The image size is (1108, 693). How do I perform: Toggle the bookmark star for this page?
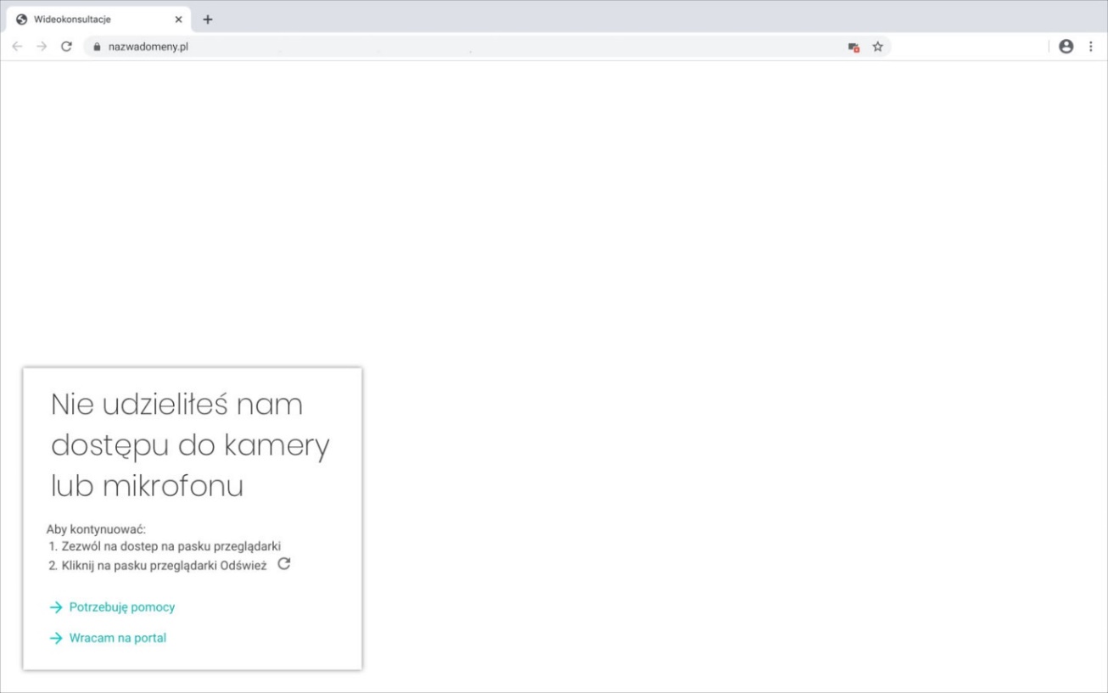[877, 48]
